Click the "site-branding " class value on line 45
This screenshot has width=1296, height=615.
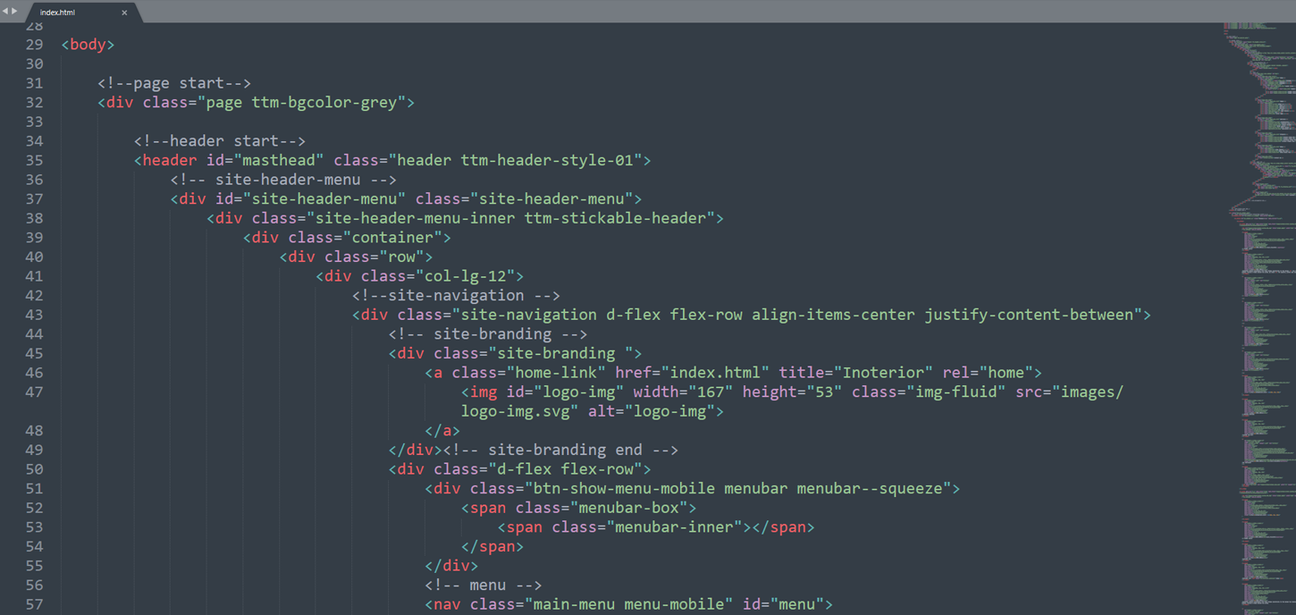(560, 354)
